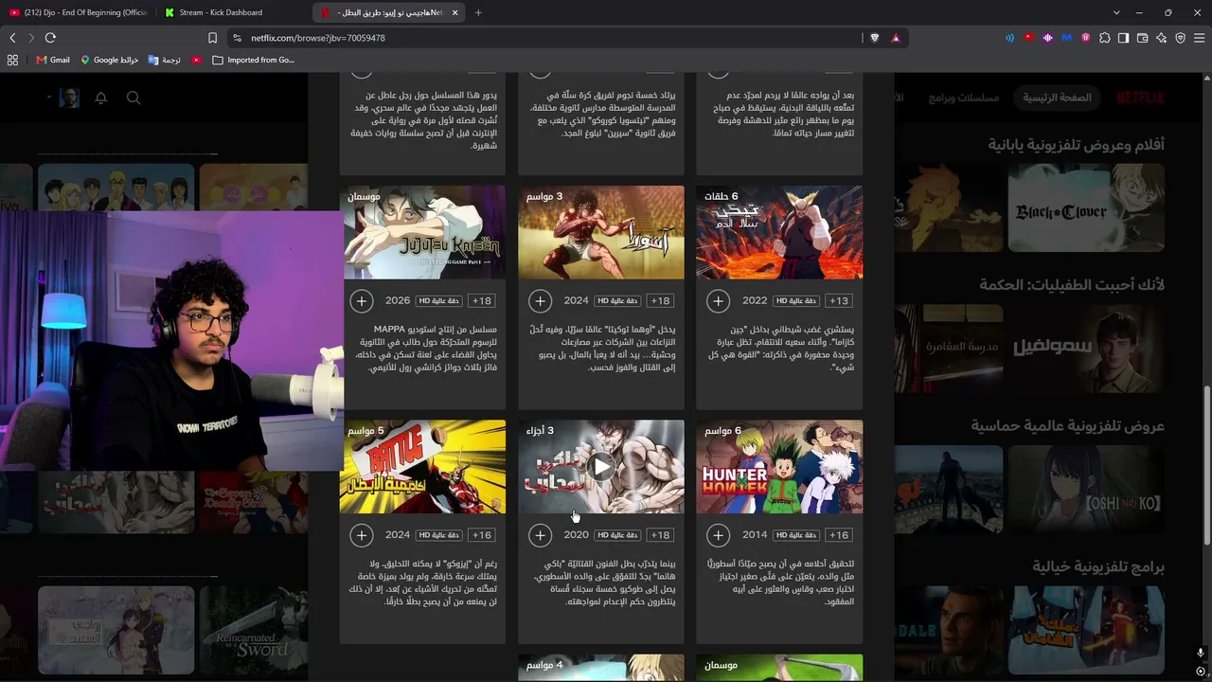Click the blue sound-waves extension icon
Viewport: 1212px width, 682px height.
1009,38
